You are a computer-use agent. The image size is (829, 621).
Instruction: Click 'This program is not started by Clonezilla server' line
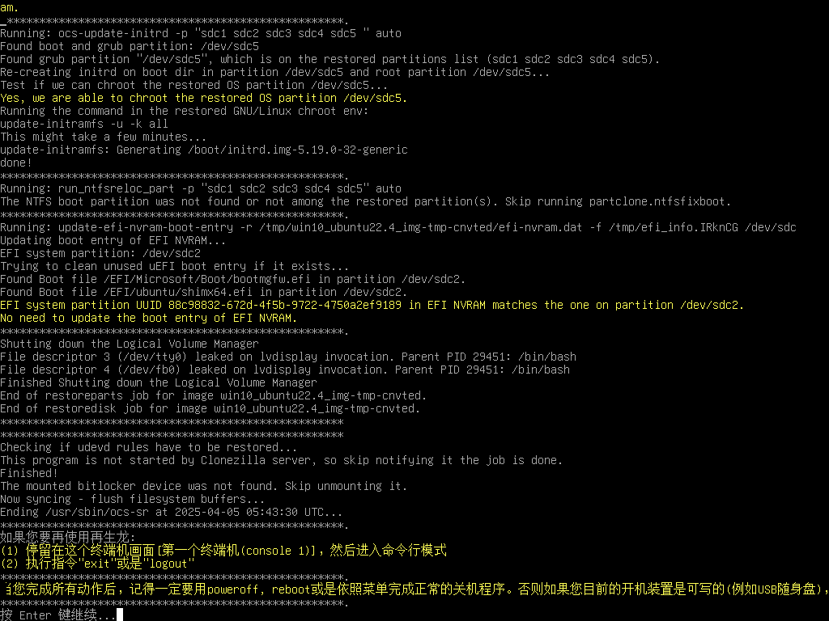[282, 460]
